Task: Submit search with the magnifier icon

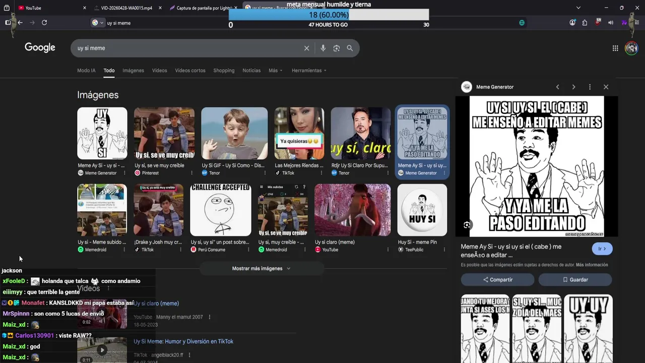Action: click(x=350, y=48)
